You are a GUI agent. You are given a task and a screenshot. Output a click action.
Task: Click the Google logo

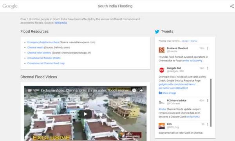point(10,6)
